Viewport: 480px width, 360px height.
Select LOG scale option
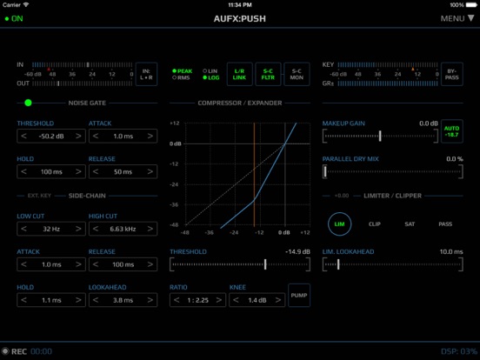click(x=211, y=77)
